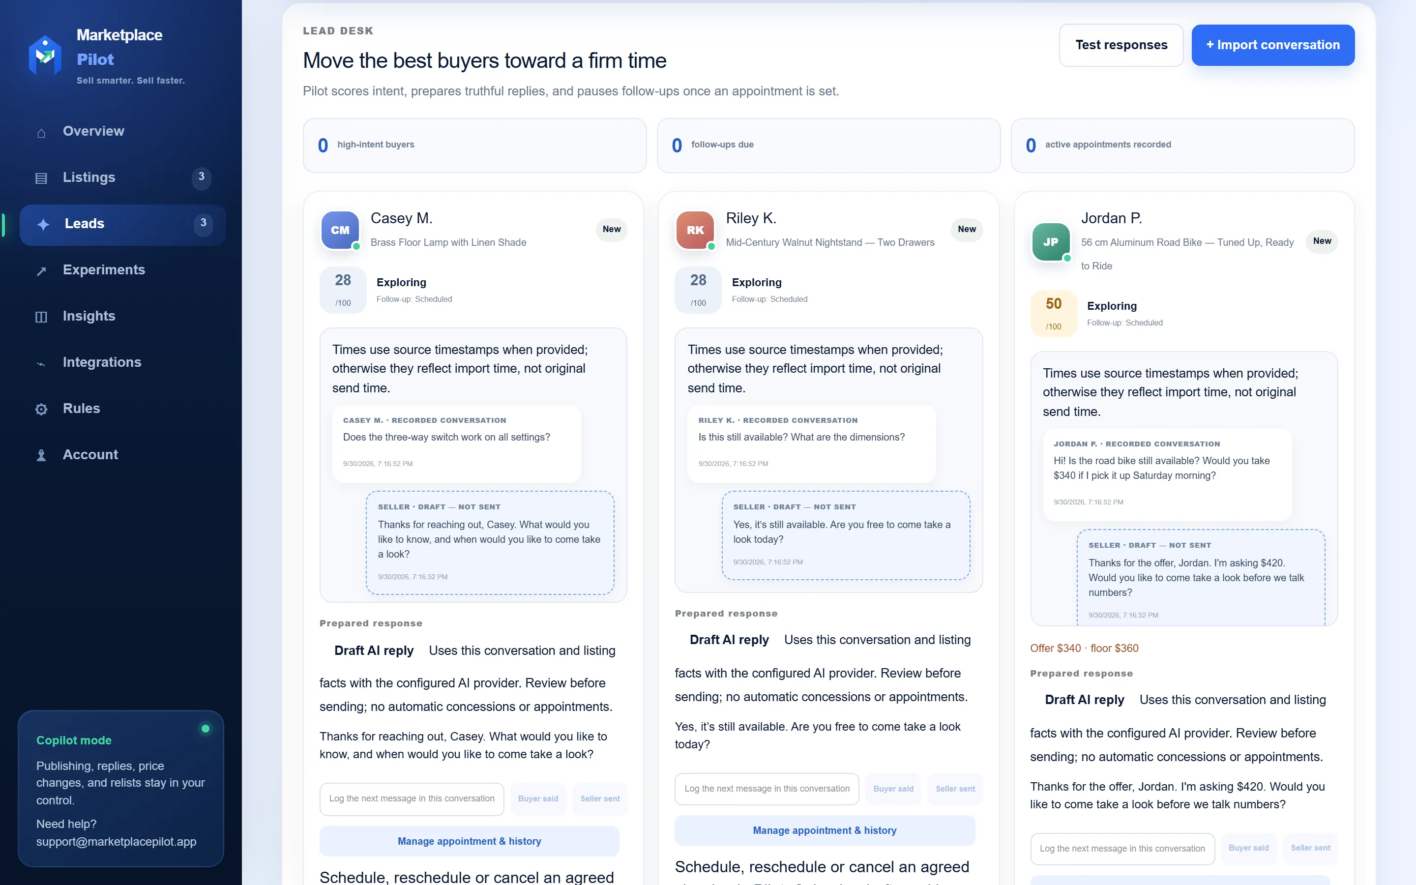Click Seller sent in Riley's card

(955, 789)
